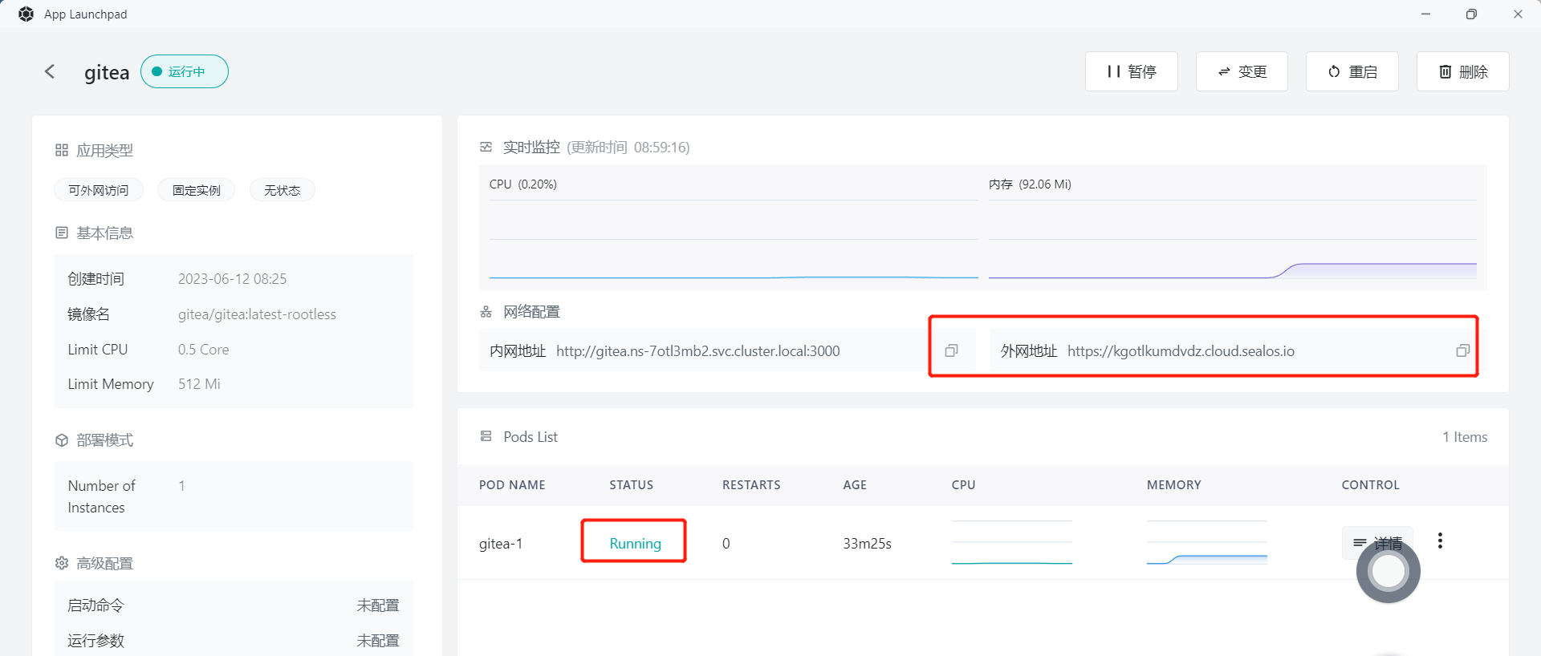Screen dimensions: 1541x656
Task: Click the App Launchpad logo icon
Action: pyautogui.click(x=26, y=14)
